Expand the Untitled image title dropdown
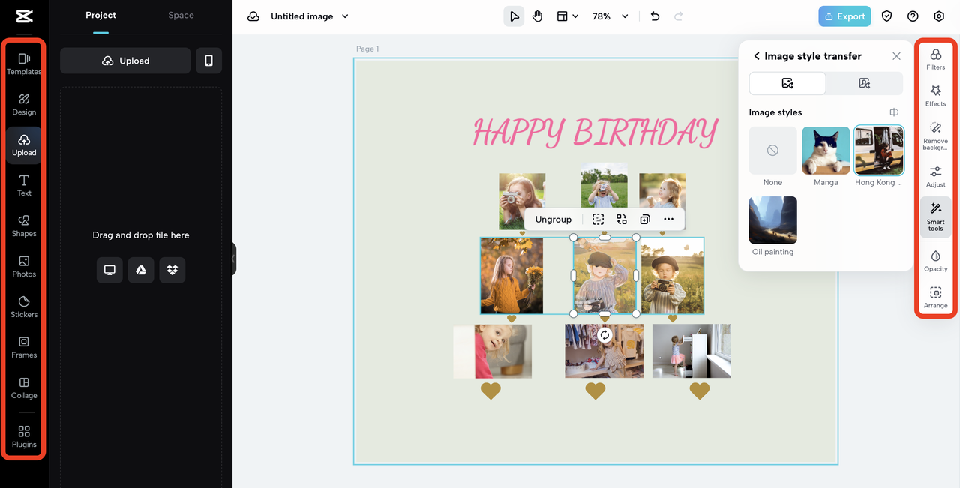The height and width of the screenshot is (488, 960). coord(309,16)
